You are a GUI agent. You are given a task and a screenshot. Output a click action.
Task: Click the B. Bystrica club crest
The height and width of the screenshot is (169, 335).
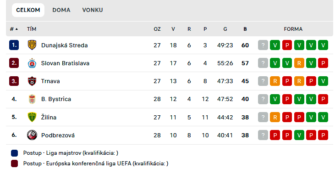click(x=32, y=99)
